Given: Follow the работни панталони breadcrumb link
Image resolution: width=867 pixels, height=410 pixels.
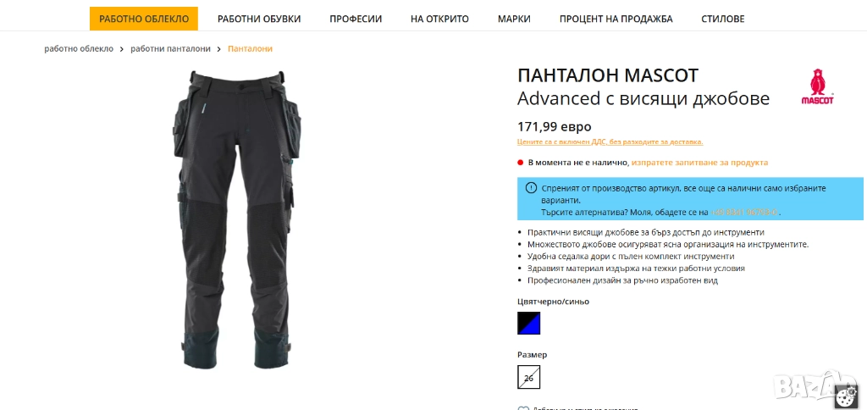Looking at the screenshot, I should (x=170, y=48).
